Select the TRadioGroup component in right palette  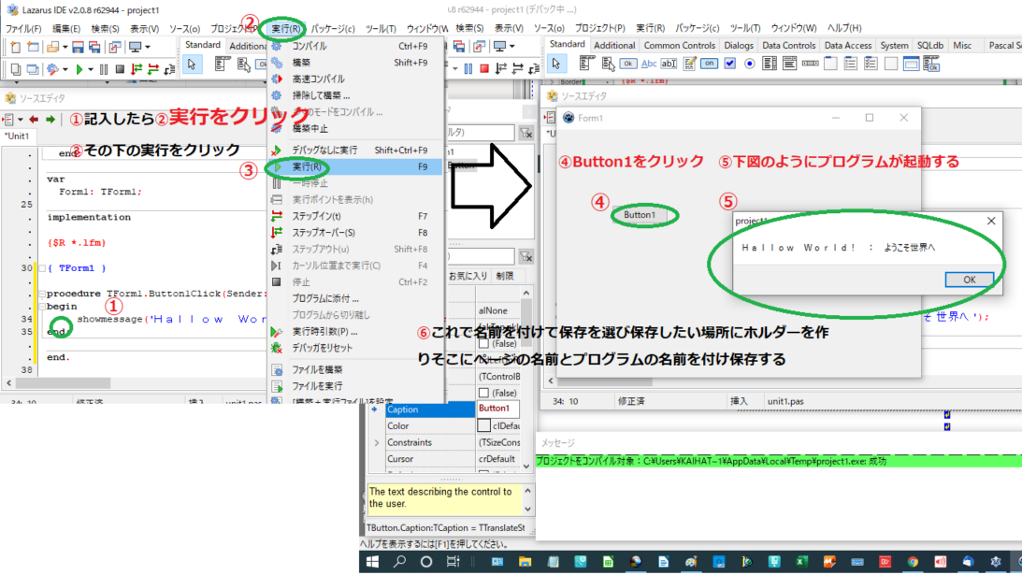click(850, 64)
